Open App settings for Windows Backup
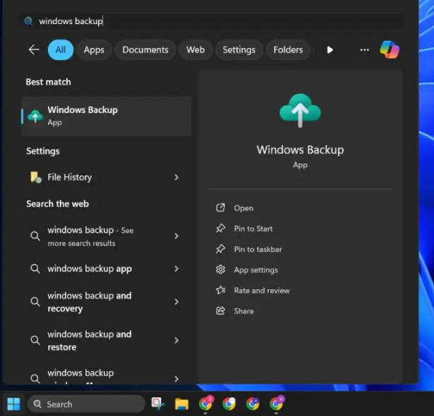 pos(255,270)
